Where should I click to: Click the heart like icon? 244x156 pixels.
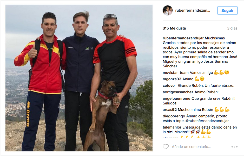pyautogui.click(x=166, y=147)
